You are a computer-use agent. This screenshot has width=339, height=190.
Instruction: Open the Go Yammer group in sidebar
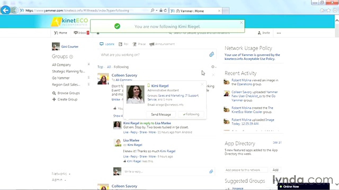tap(61, 78)
